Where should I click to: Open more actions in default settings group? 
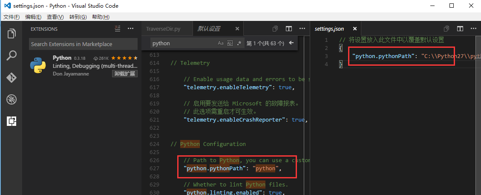coord(302,29)
